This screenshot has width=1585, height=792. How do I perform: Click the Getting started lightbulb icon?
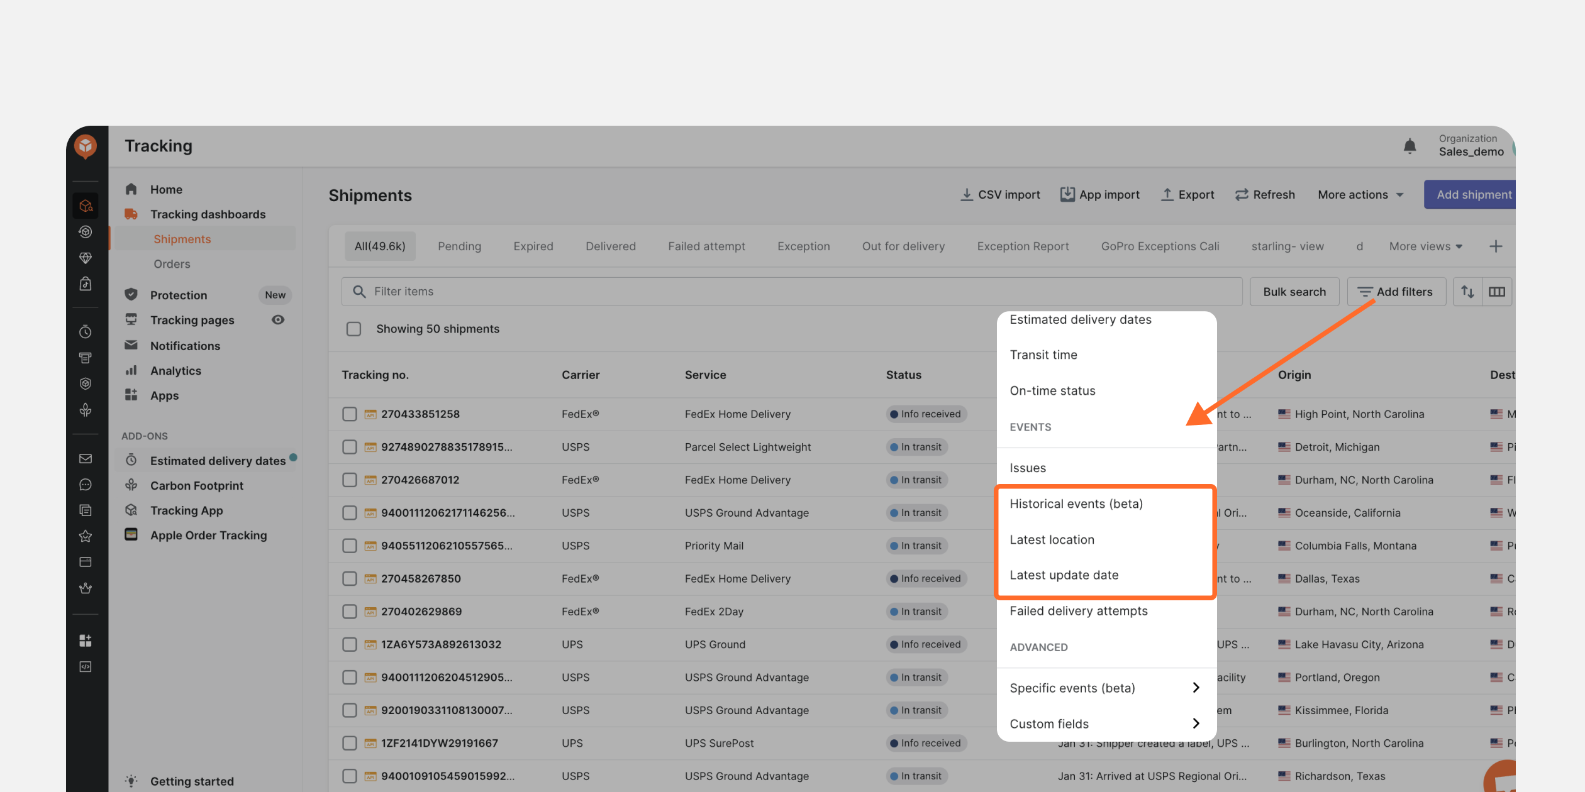point(131,781)
